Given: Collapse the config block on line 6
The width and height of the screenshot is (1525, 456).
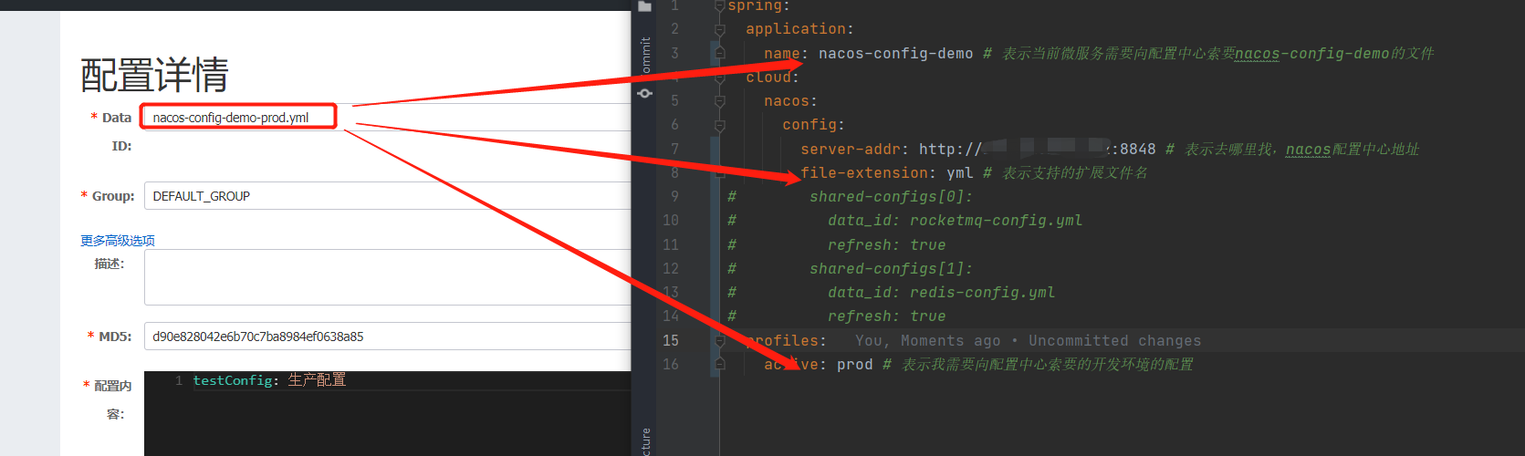Looking at the screenshot, I should coord(720,125).
